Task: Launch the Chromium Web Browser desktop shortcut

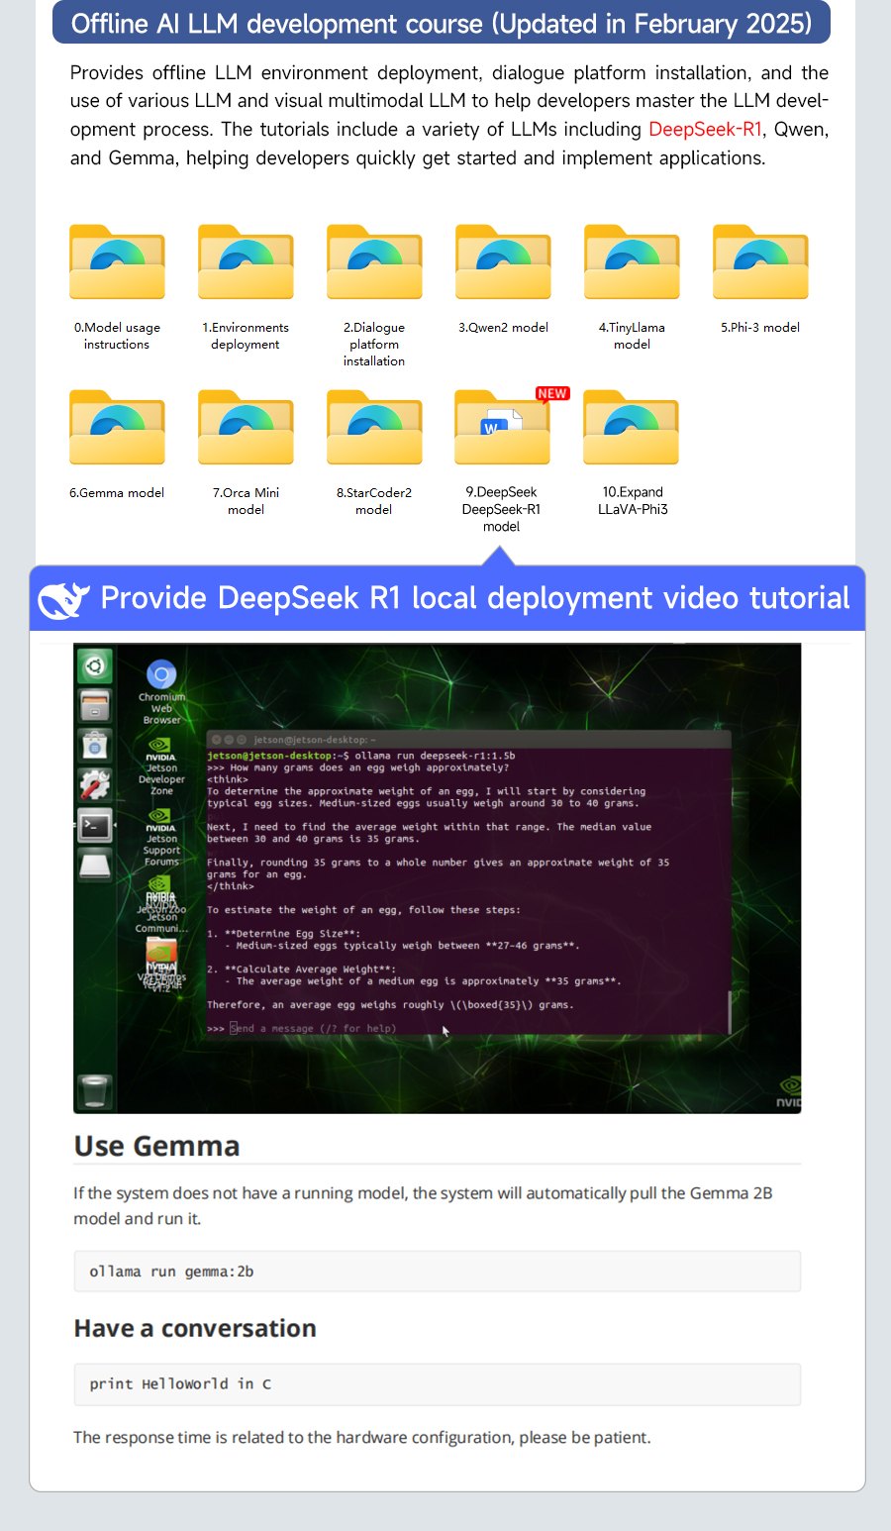Action: click(x=161, y=693)
